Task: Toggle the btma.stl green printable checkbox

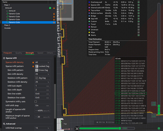Action: pyautogui.click(x=50, y=8)
